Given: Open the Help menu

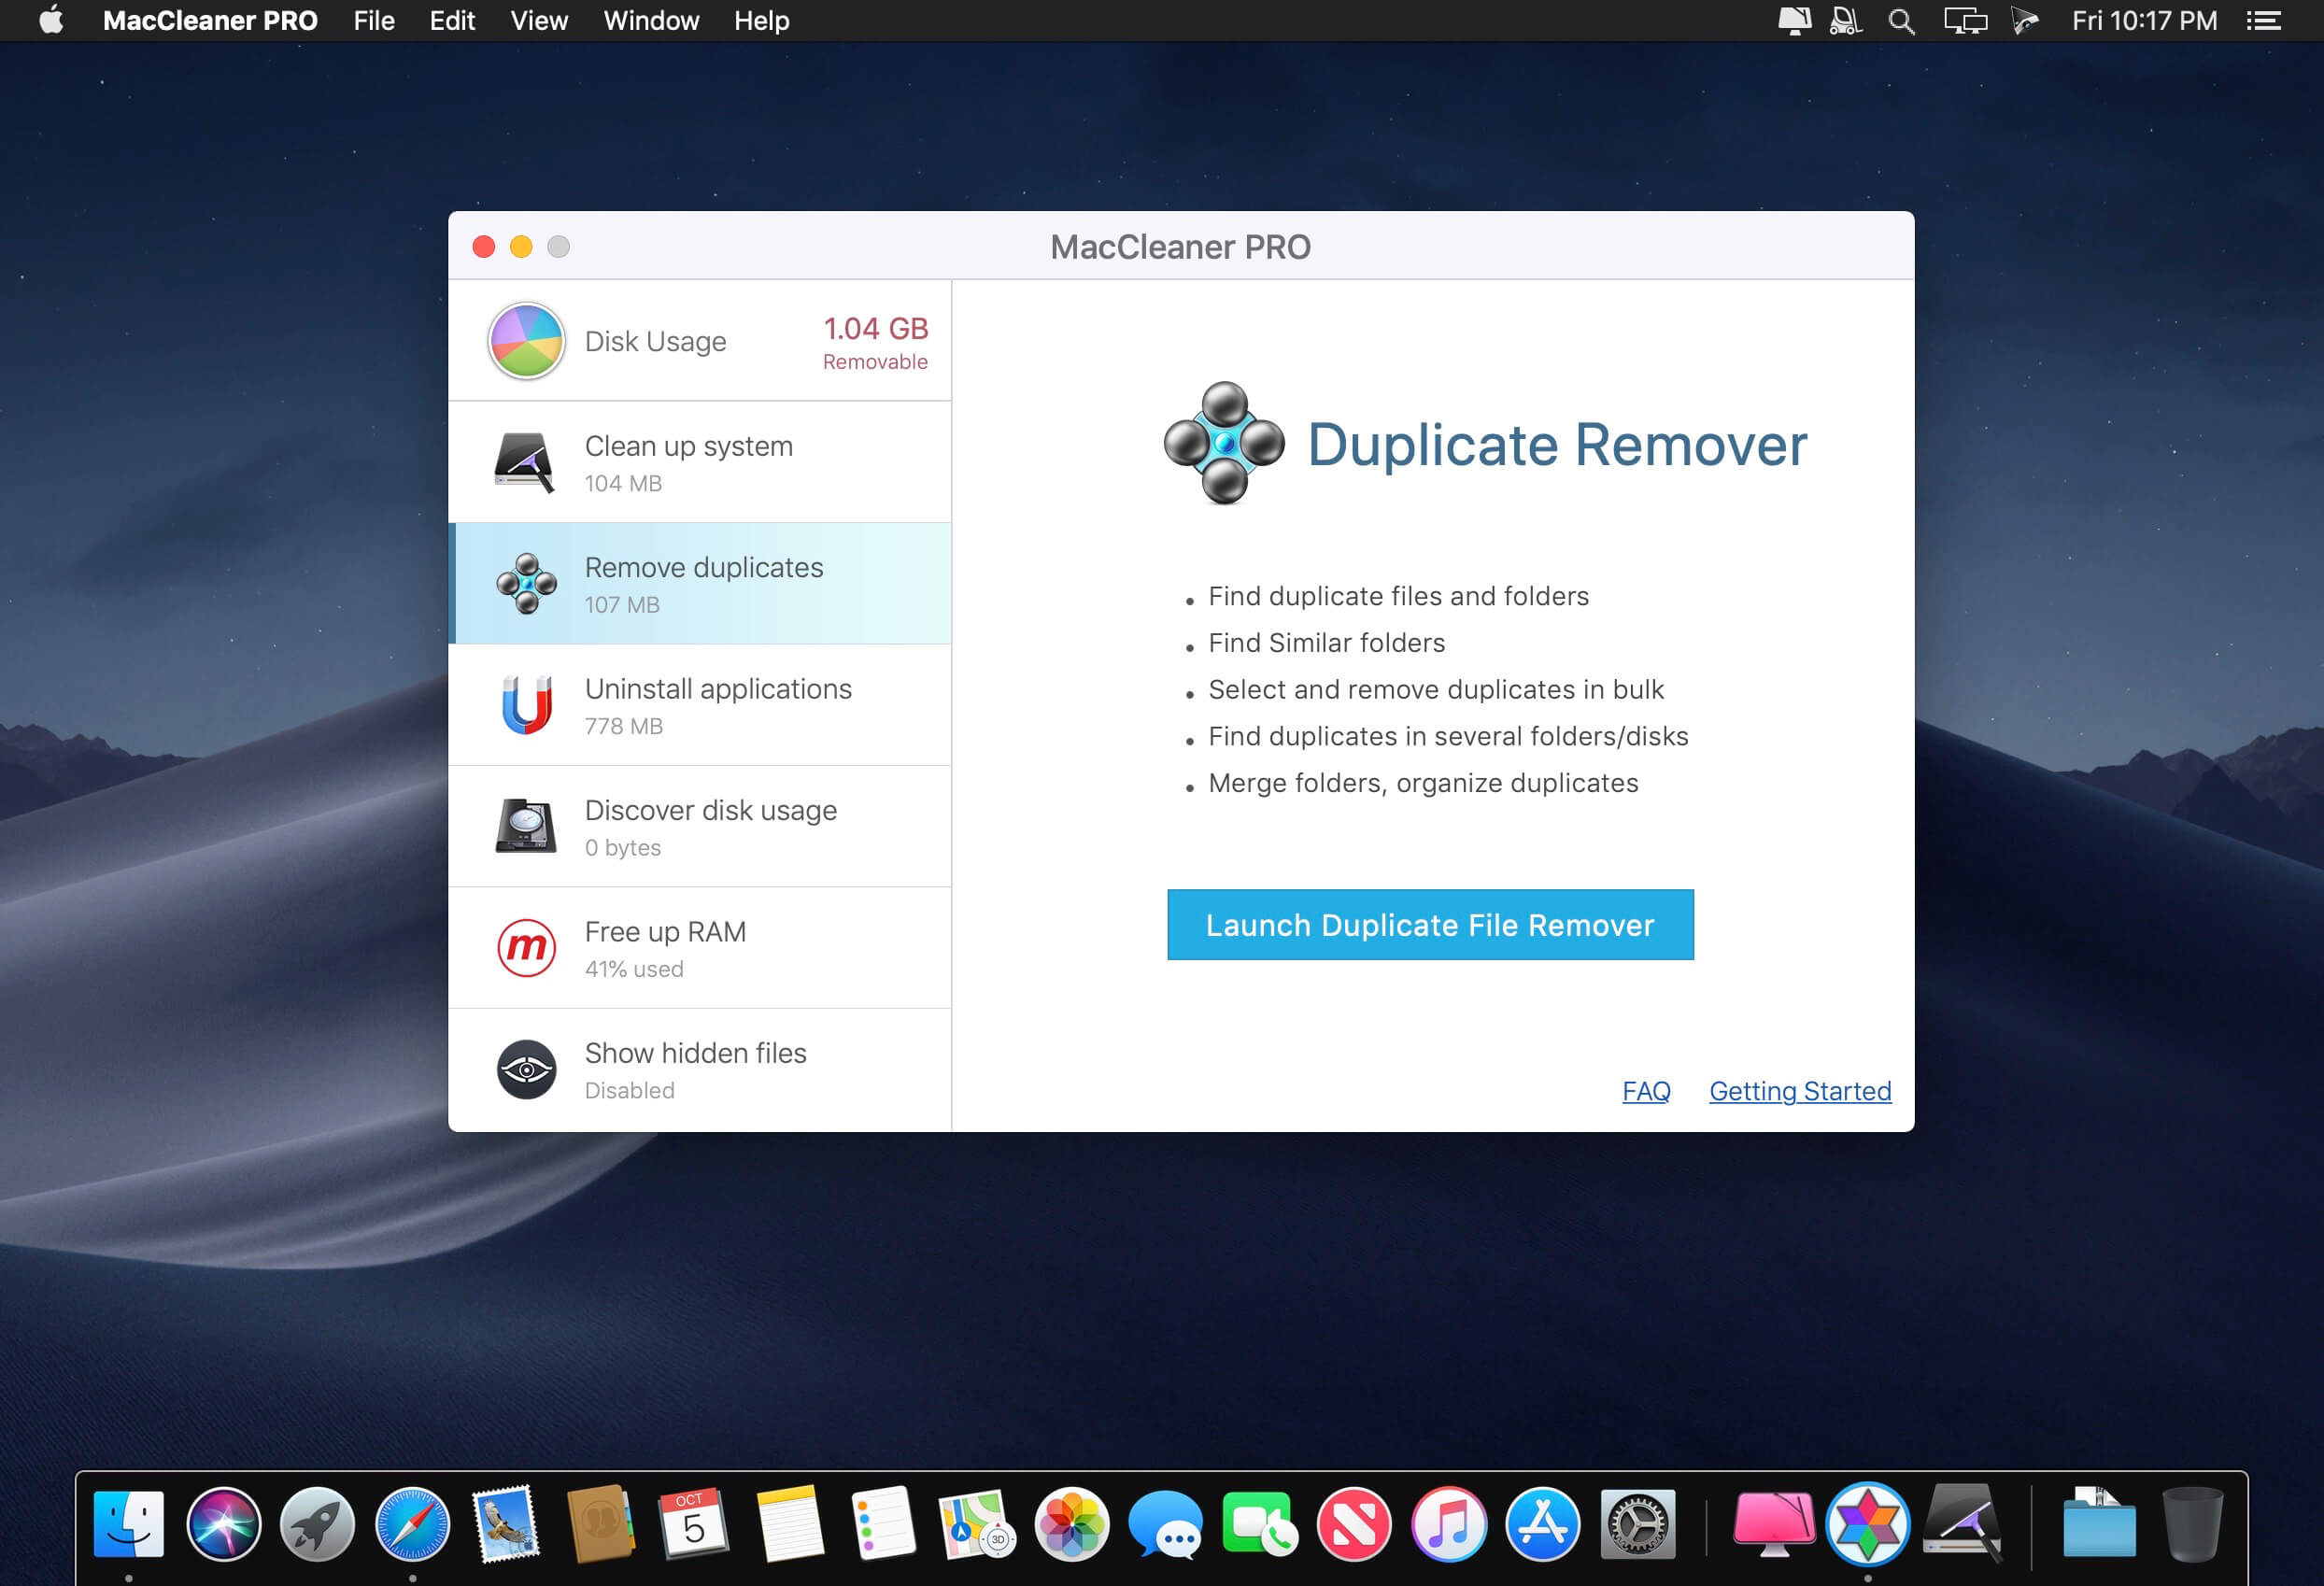Looking at the screenshot, I should 760,20.
